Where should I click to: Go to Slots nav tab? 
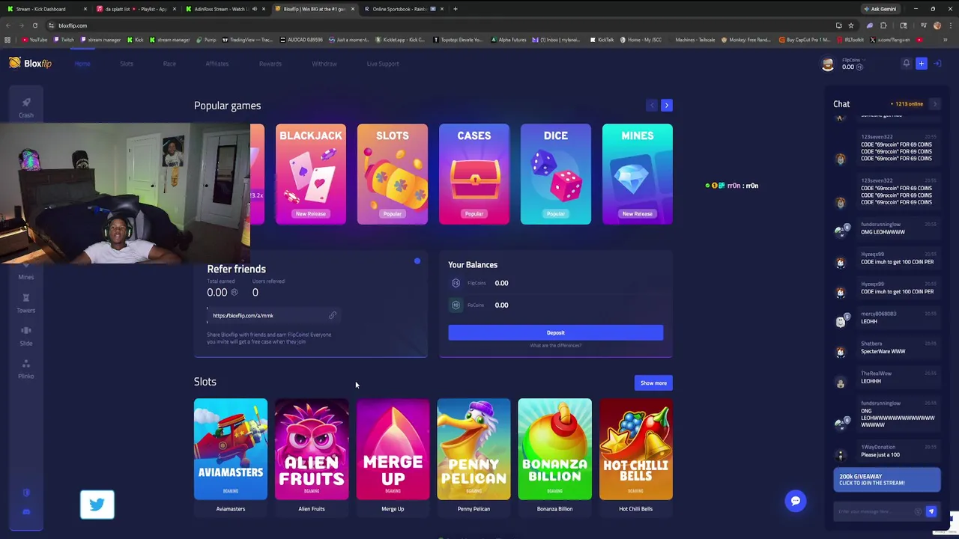coord(127,64)
